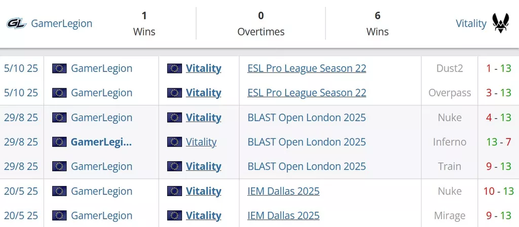This screenshot has width=519, height=227.
Task: Click EU flag beside Vitality in Dust2 row
Action: (x=174, y=68)
